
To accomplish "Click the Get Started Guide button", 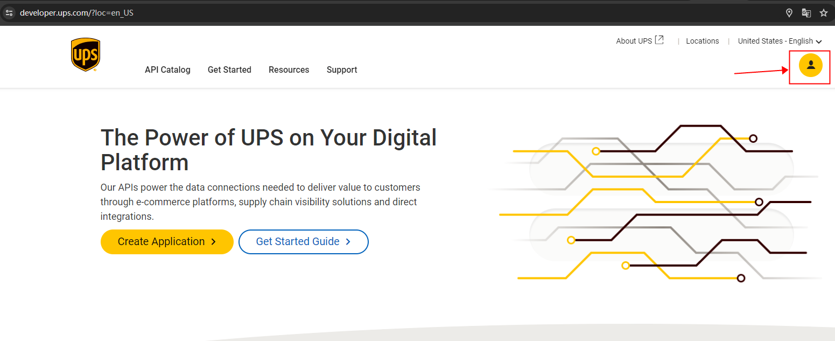I will tap(304, 242).
